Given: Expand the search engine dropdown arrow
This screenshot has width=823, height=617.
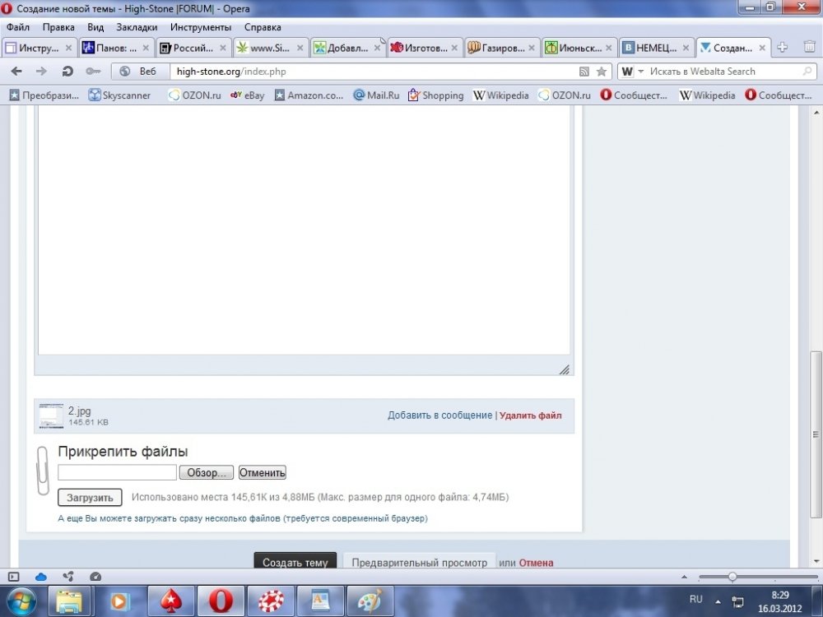Looking at the screenshot, I should [x=641, y=72].
